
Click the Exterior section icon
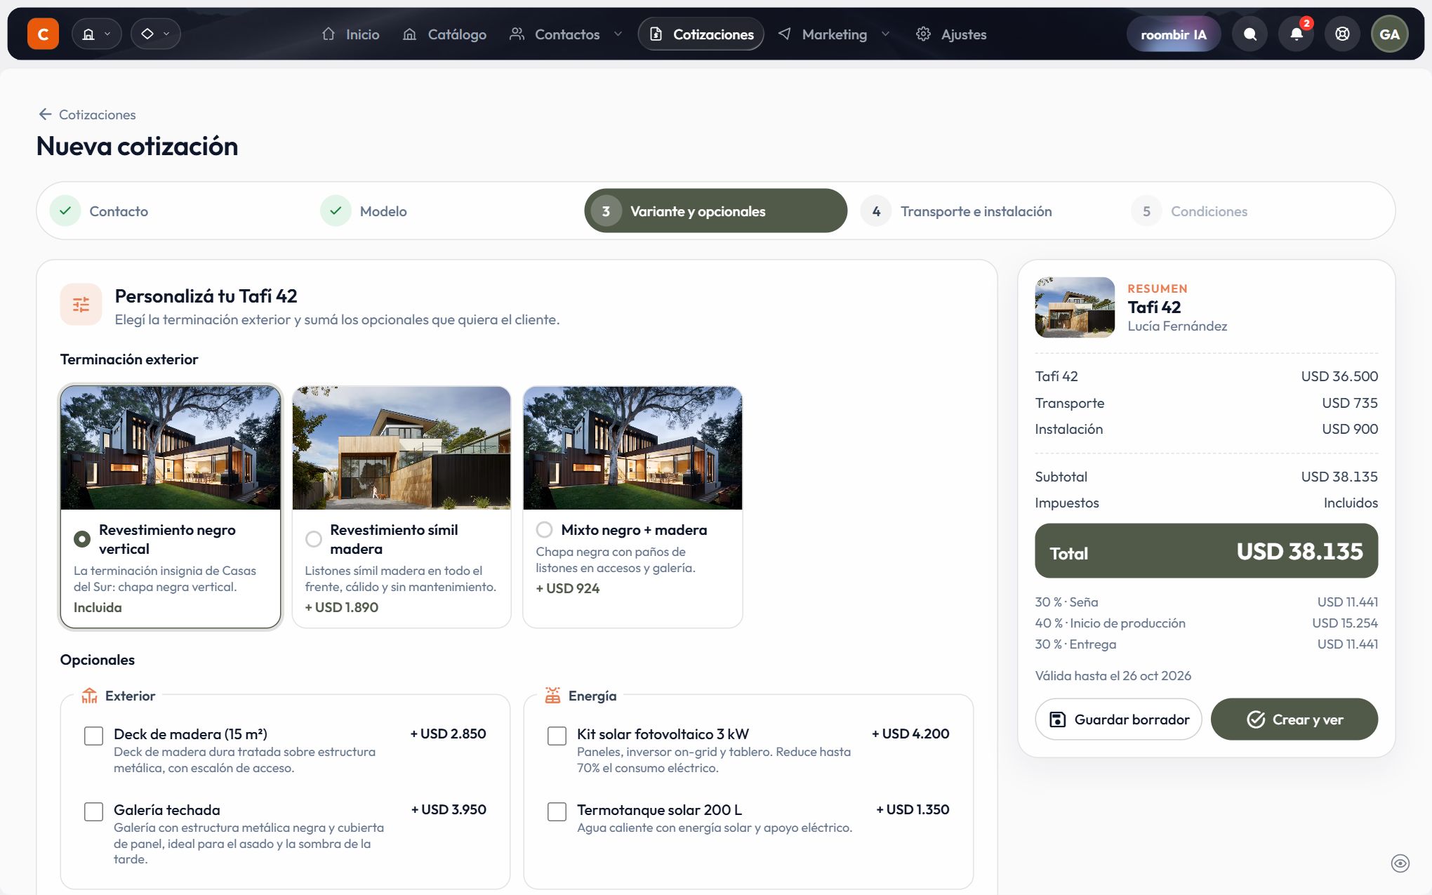point(89,695)
